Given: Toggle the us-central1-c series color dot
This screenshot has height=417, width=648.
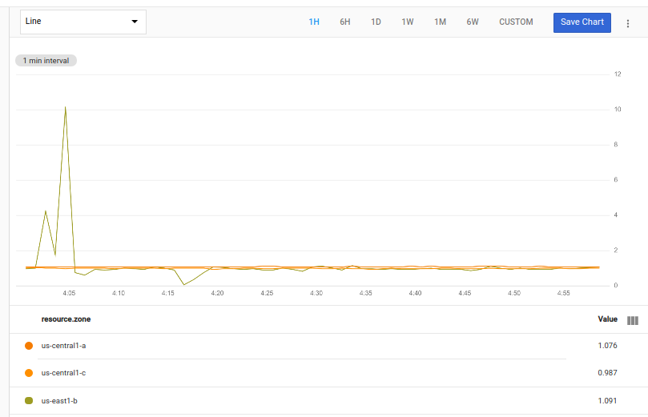Looking at the screenshot, I should pos(29,373).
